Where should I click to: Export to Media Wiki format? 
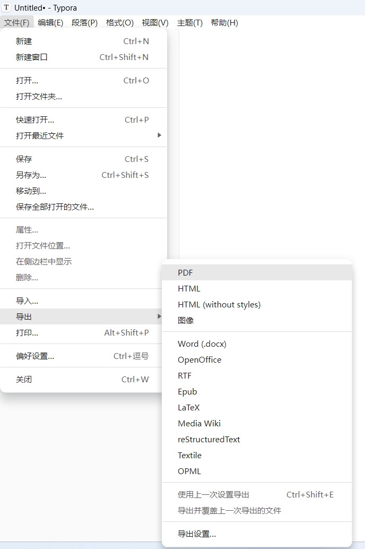tap(257, 424)
